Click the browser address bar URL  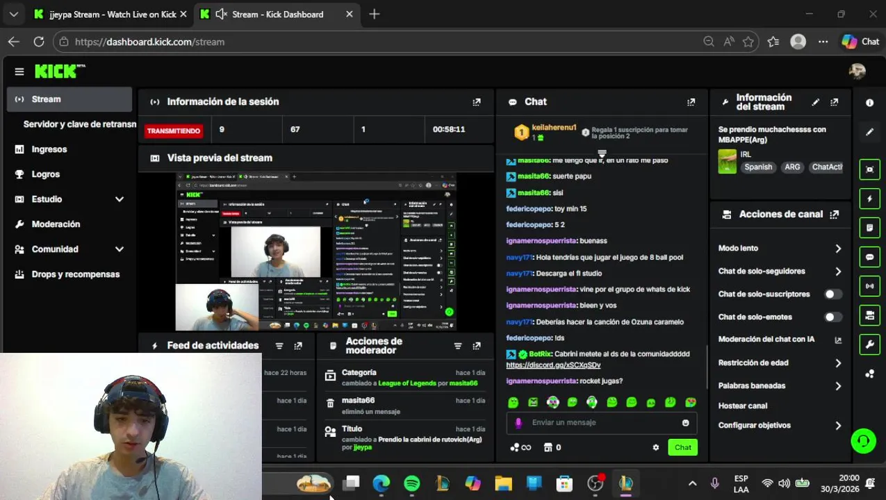pyautogui.click(x=149, y=42)
